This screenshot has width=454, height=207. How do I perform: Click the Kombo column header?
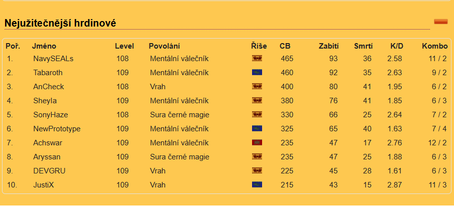point(434,46)
